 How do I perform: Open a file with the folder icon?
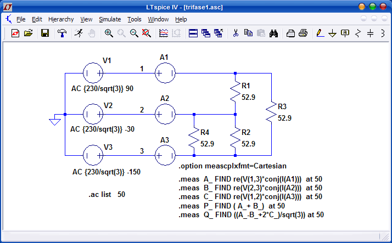(x=28, y=33)
